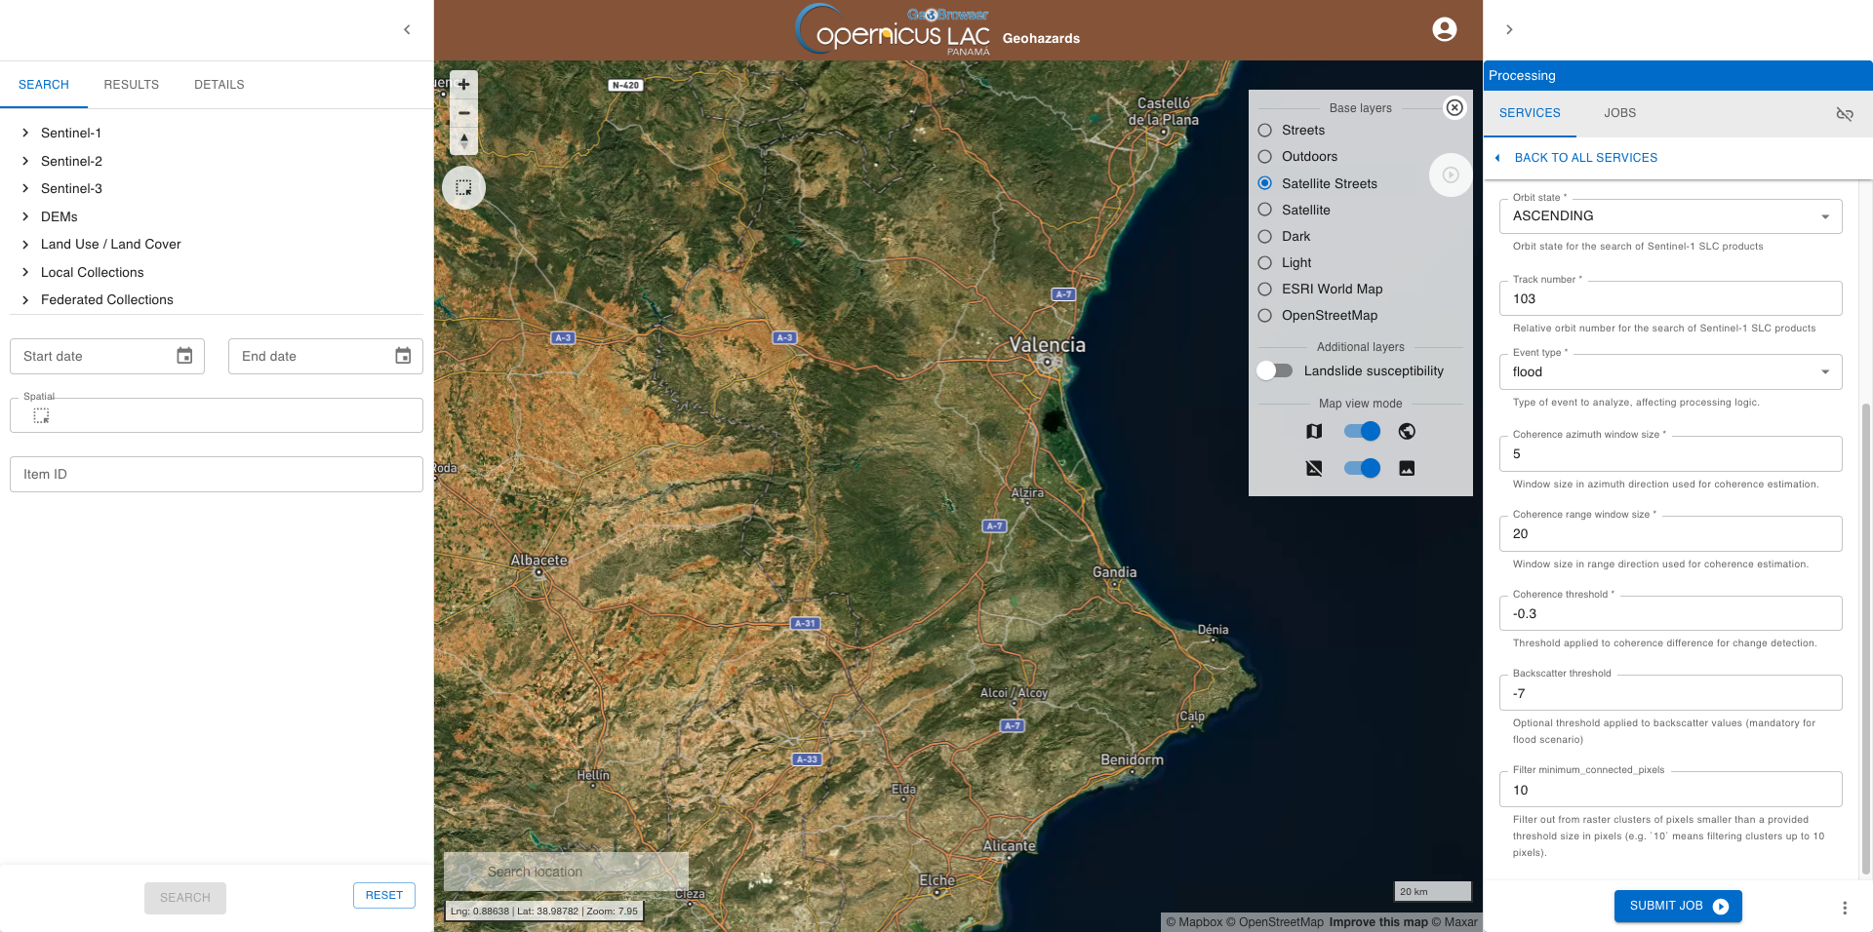Select the Dark base layer
The height and width of the screenshot is (932, 1873).
(x=1265, y=236)
